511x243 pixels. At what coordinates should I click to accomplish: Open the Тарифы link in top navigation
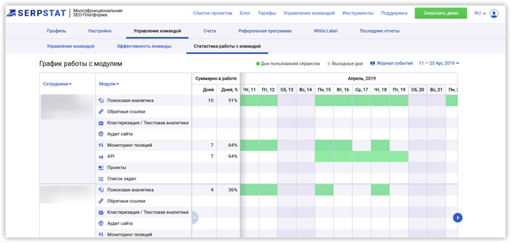[x=267, y=13]
